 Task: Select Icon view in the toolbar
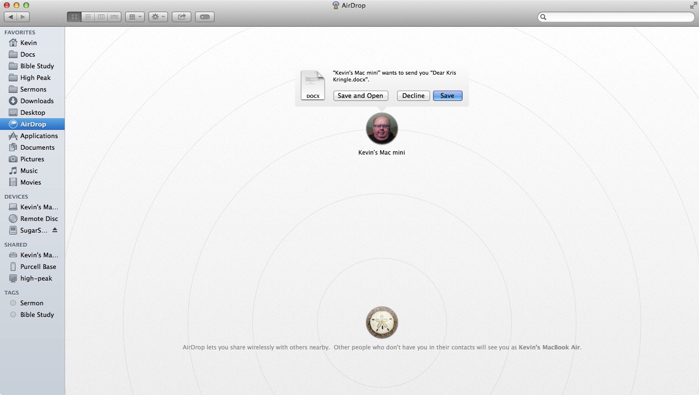tap(74, 16)
